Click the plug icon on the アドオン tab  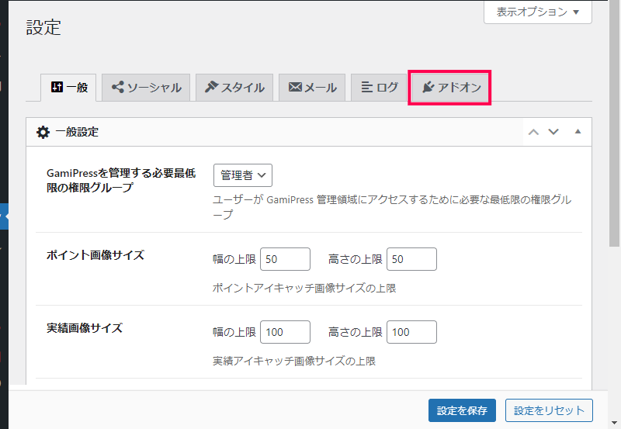coord(428,87)
